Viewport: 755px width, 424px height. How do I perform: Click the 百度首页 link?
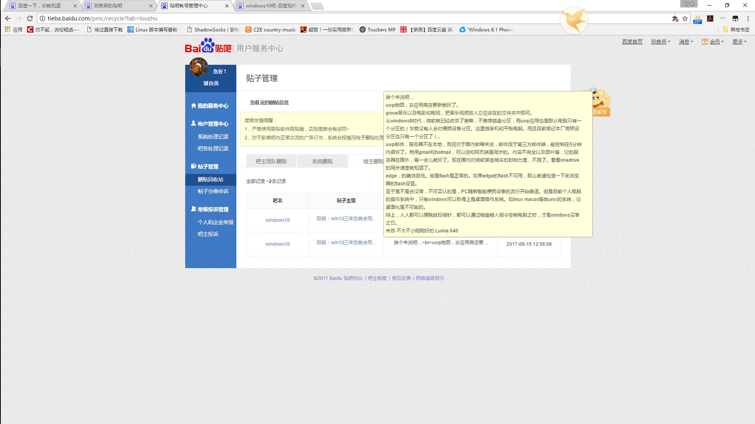coord(632,42)
